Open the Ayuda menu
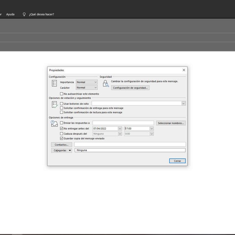235x235 pixels. point(10,14)
